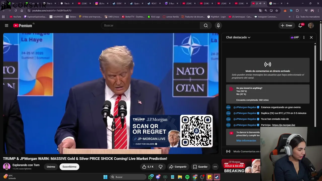
Task: Switch to the btc tab
Action: (x=276, y=4)
